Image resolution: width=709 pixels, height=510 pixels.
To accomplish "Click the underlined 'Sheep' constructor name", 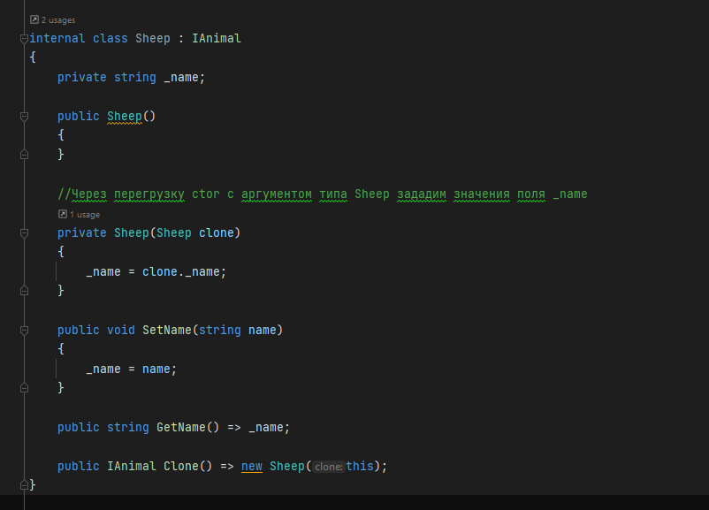I will coord(125,116).
